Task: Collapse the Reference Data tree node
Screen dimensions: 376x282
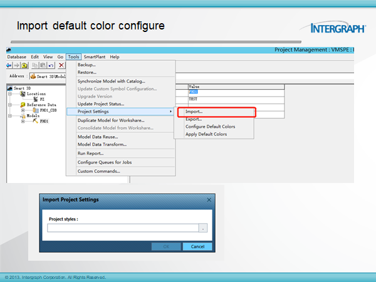Action: [x=10, y=105]
